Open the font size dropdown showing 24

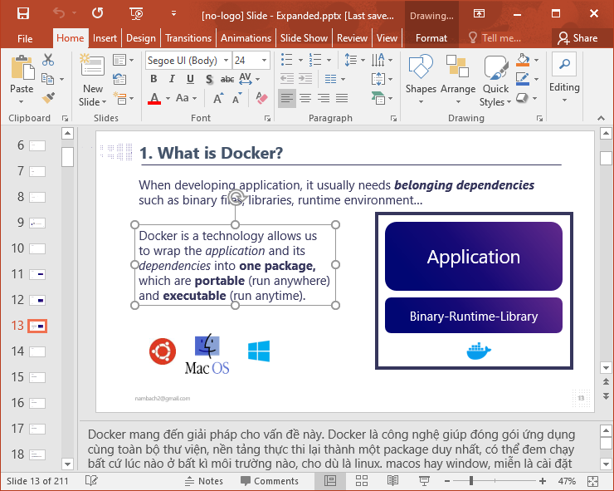click(265, 60)
